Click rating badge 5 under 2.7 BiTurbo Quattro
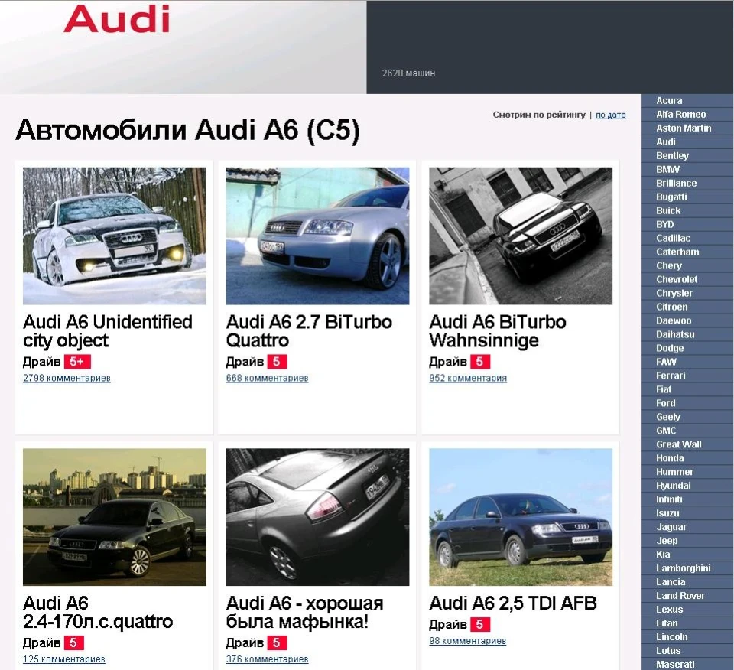This screenshot has width=734, height=670. pyautogui.click(x=277, y=362)
